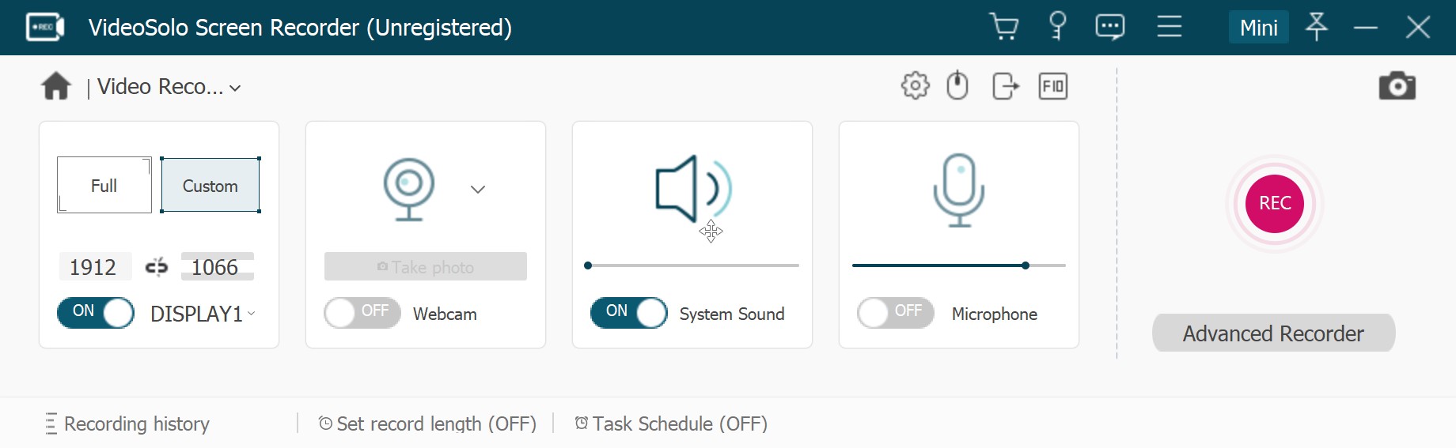Switch to Mini mode
Viewport: 1456px width, 448px height.
click(x=1258, y=28)
